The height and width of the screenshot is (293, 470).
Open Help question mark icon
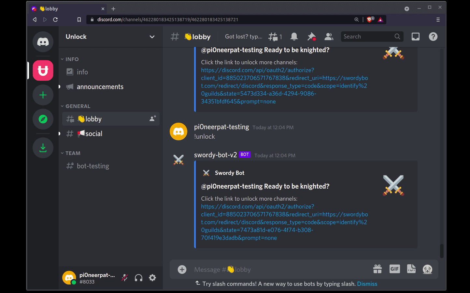[433, 37]
